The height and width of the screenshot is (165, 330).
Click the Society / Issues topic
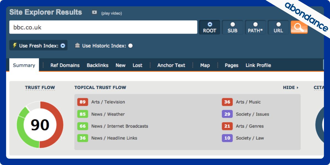(252, 114)
